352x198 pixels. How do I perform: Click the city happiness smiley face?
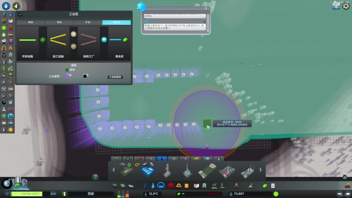click(276, 194)
